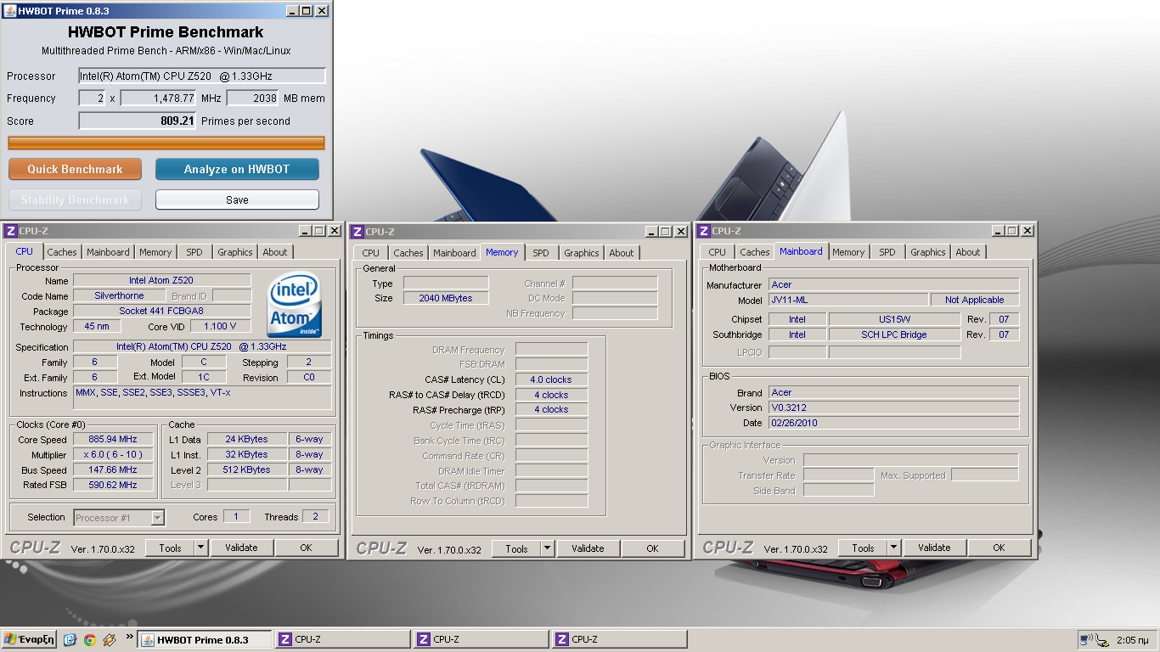The height and width of the screenshot is (652, 1160).
Task: Switch to Caches tab in the left CPU-Z window
Action: (62, 252)
